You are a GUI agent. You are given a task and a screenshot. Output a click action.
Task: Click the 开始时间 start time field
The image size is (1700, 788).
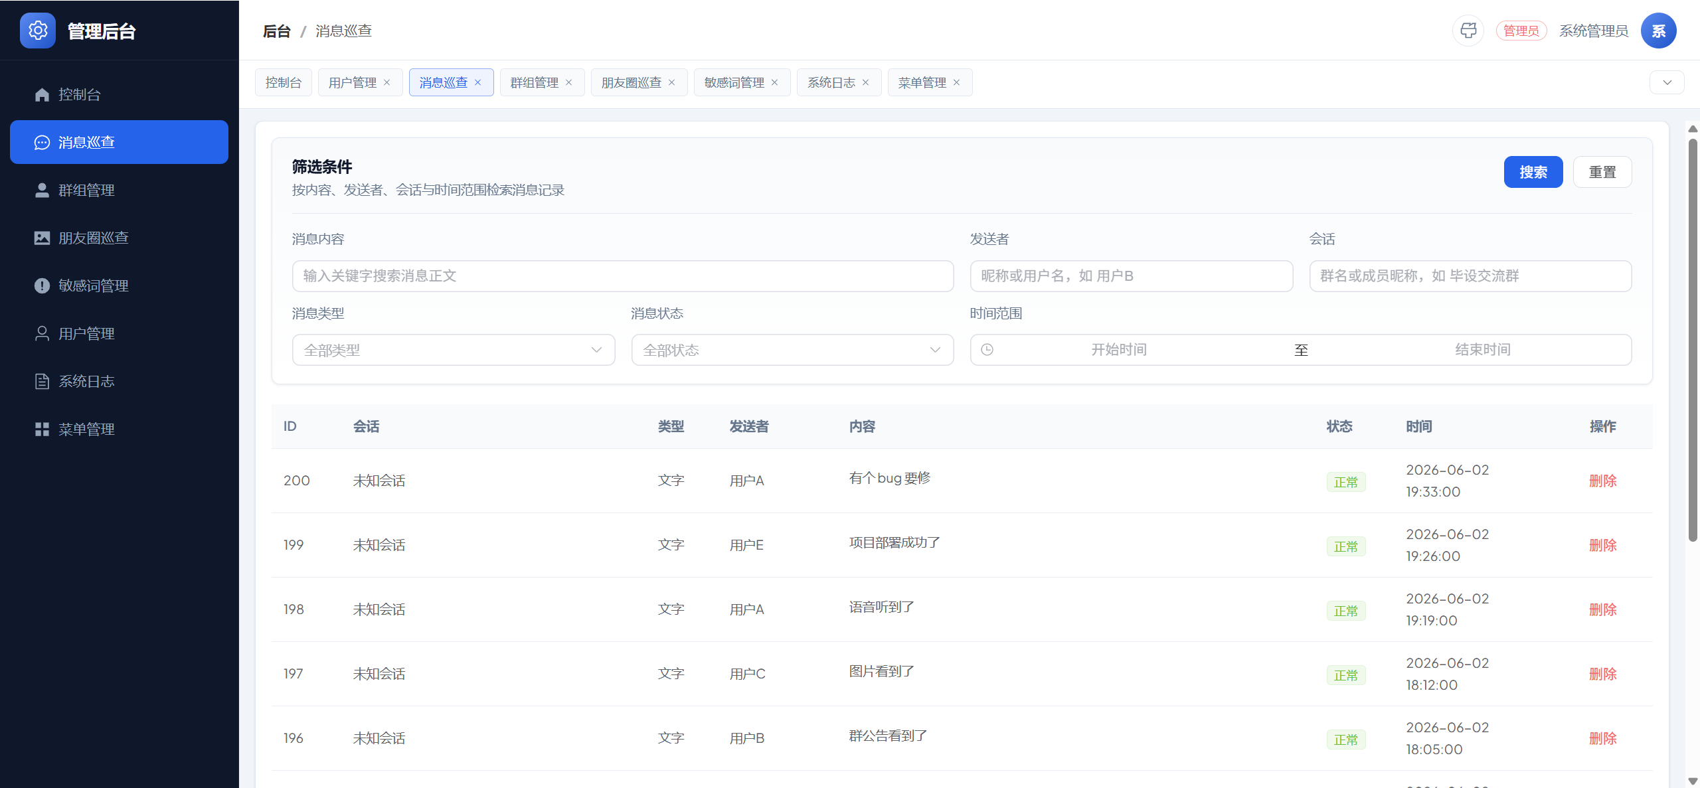coord(1119,350)
